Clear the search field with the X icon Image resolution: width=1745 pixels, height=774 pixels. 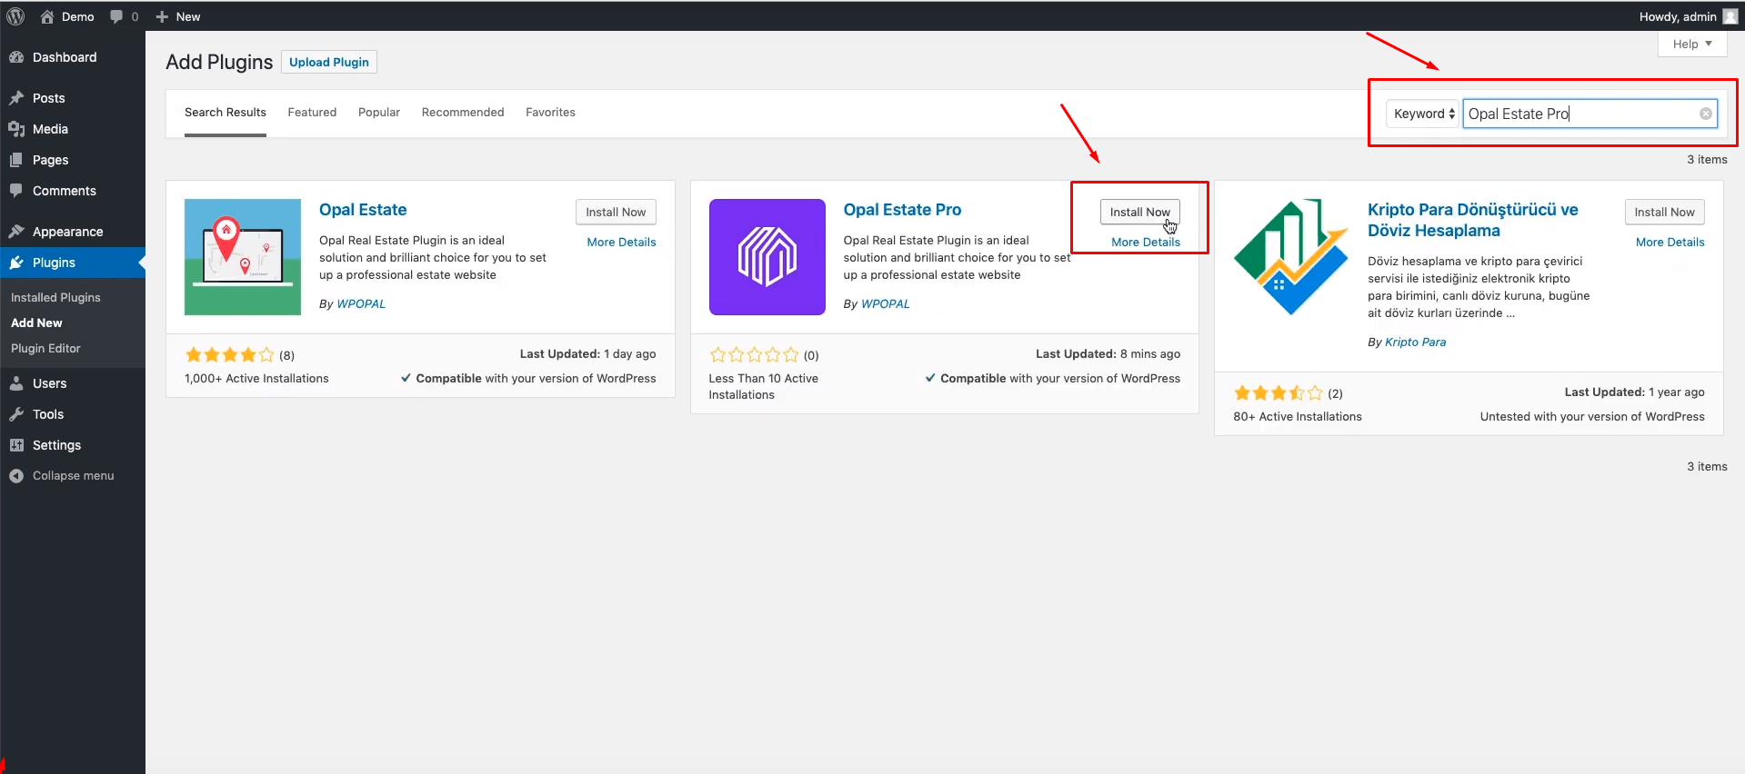(x=1706, y=114)
